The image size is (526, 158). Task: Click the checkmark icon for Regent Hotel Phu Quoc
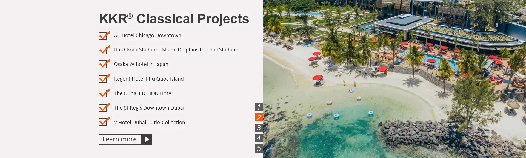point(104,79)
